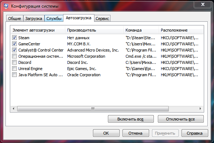214x143 pixels.
Task: Sort by Производитель column header
Action: pyautogui.click(x=94, y=30)
